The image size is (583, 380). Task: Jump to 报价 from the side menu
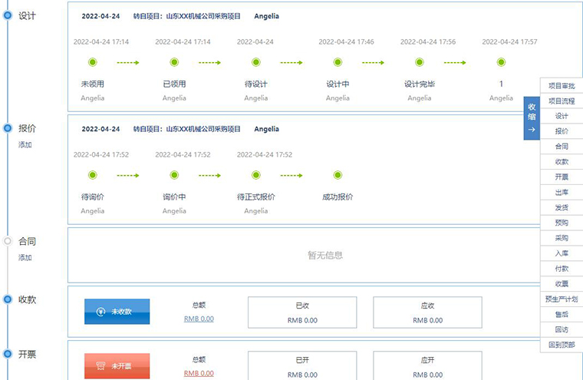click(562, 131)
